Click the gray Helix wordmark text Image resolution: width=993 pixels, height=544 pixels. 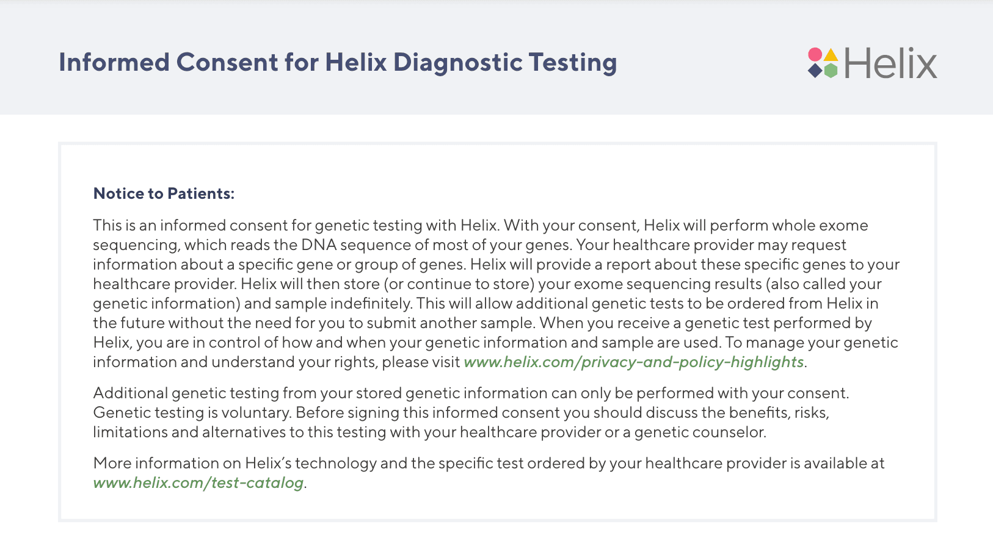[890, 63]
